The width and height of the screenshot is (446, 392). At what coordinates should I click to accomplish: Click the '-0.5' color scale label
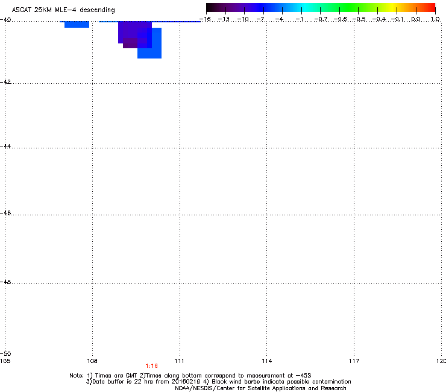click(359, 19)
